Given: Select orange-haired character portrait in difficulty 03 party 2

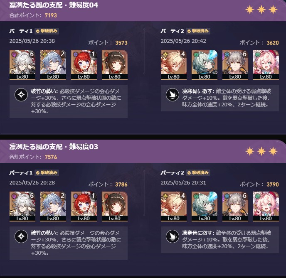Looking at the screenshot, I should (173, 207).
